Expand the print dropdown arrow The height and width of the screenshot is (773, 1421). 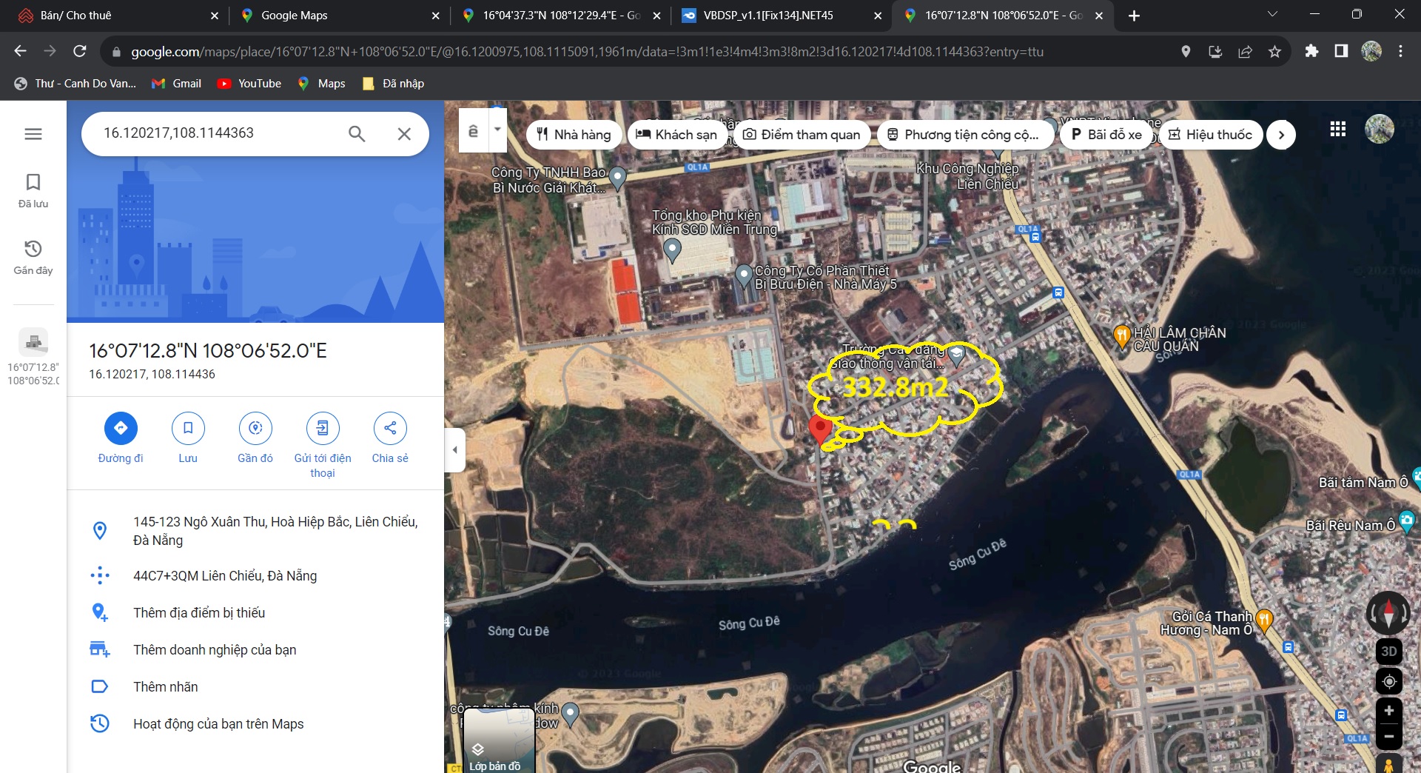[x=497, y=130]
